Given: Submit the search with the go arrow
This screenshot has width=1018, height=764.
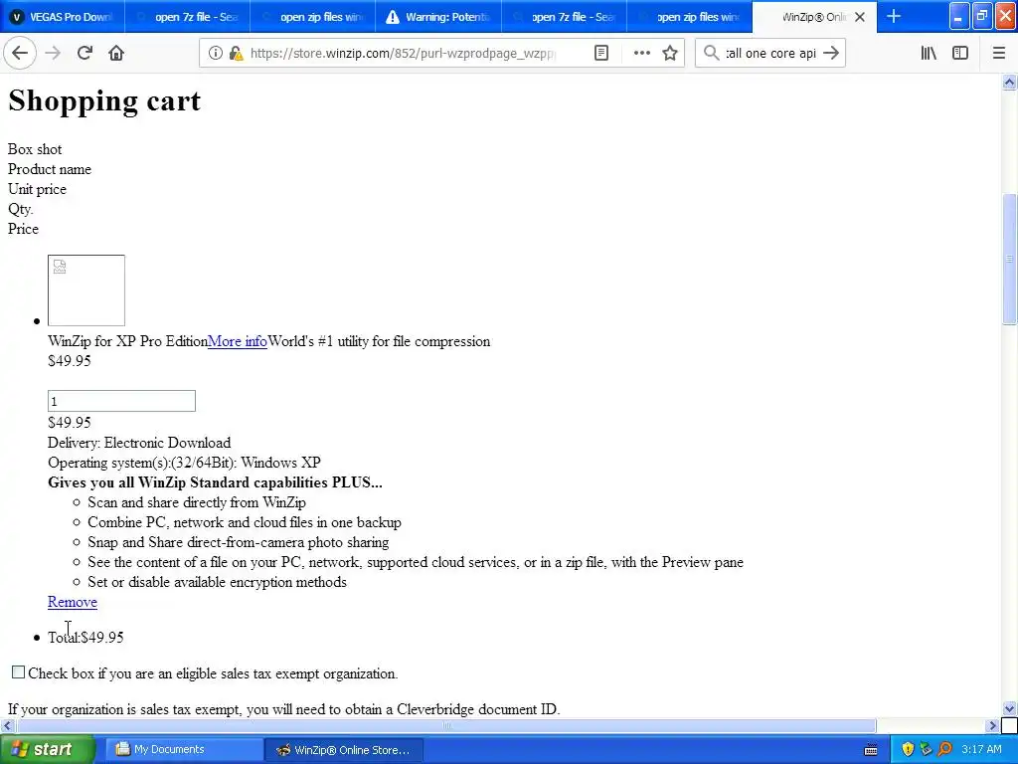Looking at the screenshot, I should click(831, 53).
